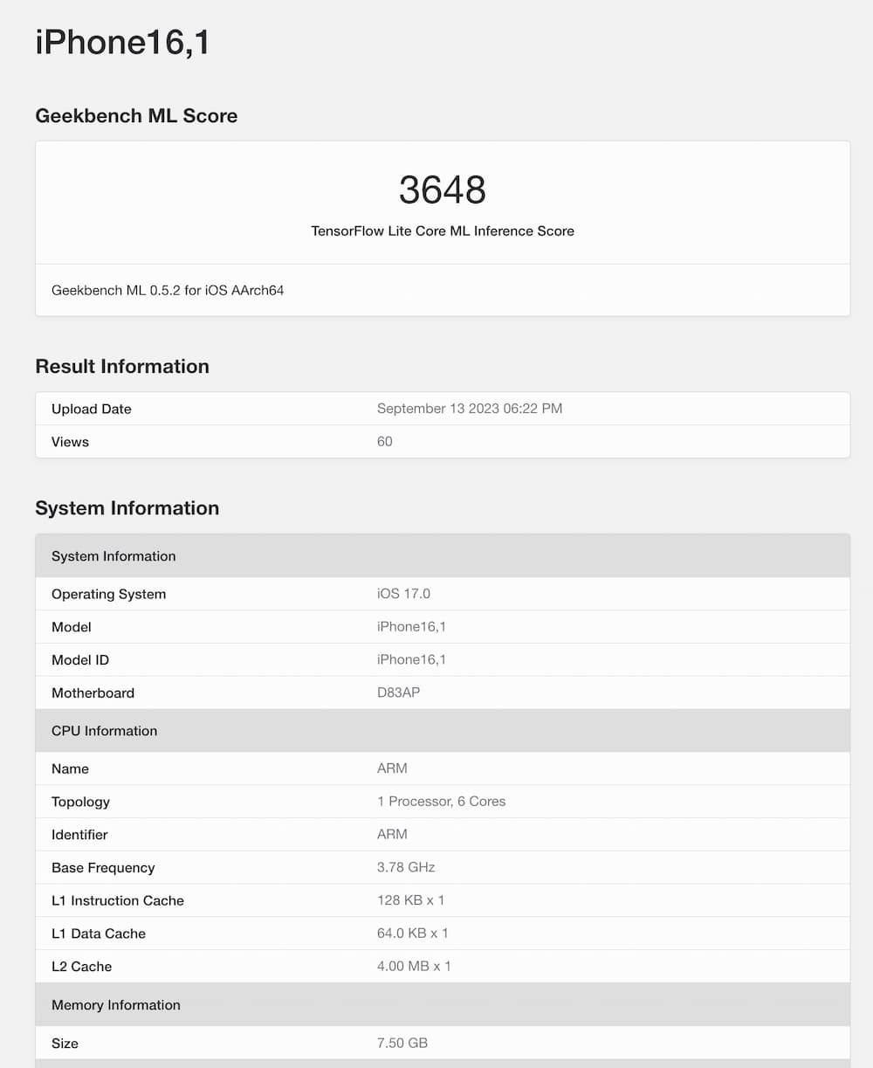The width and height of the screenshot is (873, 1068).
Task: Click the 128 KB x 1 value
Action: [410, 900]
